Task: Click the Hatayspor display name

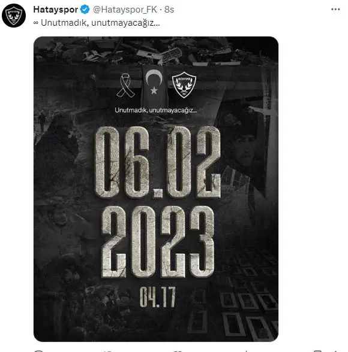Action: pos(56,10)
